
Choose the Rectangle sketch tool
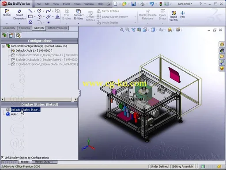[x=30, y=17]
